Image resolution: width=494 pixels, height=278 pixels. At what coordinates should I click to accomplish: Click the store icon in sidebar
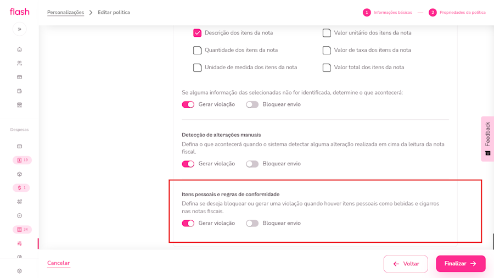tap(19, 105)
